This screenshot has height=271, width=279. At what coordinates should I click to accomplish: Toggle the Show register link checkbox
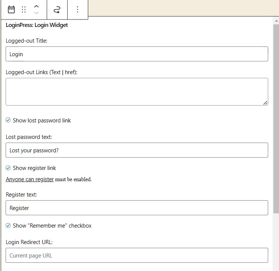click(x=8, y=168)
